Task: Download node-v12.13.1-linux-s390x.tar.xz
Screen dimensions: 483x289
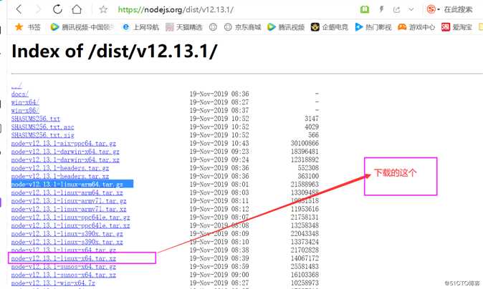Action: pos(67,243)
